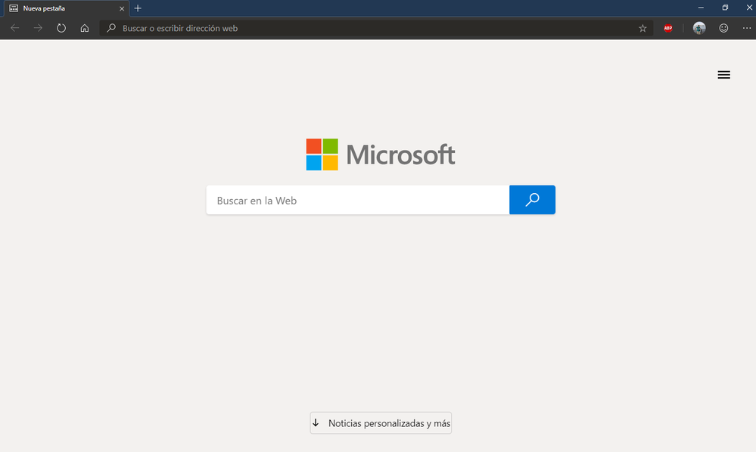Expand Noticias personalizadas y más
Image resolution: width=756 pixels, height=452 pixels.
click(381, 423)
